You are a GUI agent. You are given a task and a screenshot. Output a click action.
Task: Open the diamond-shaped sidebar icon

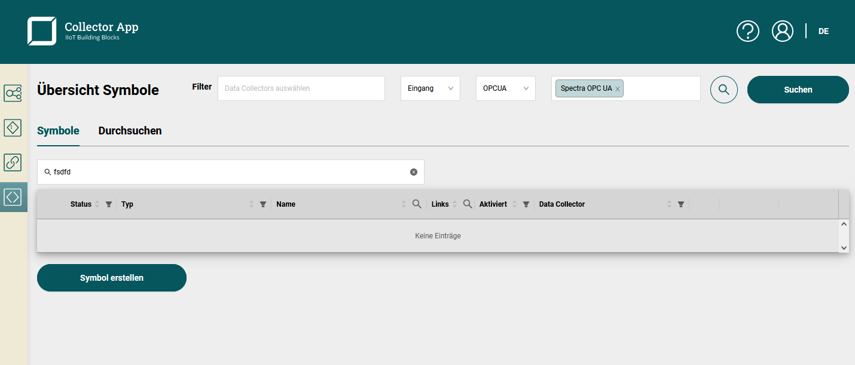coord(13,128)
